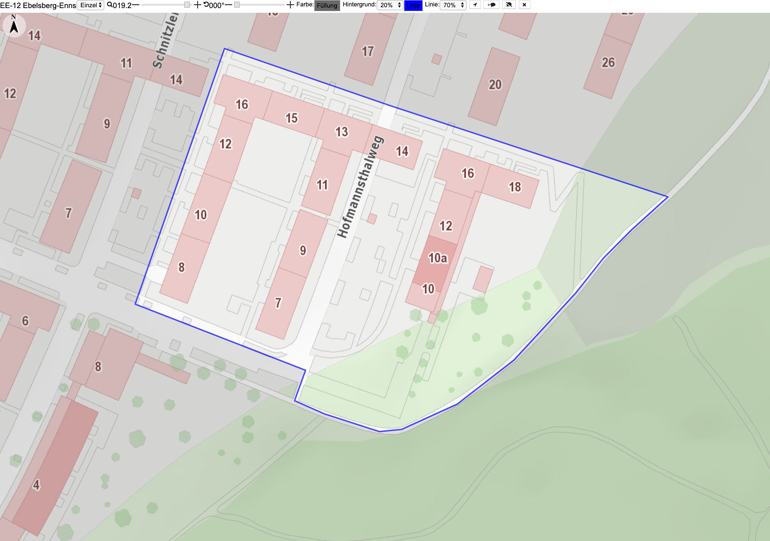Click the Hofmannsthalweg street label
Screen dimensions: 770x541
360,186
